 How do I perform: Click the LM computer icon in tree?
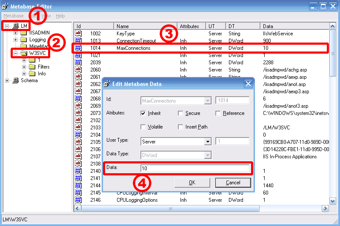tap(16, 26)
